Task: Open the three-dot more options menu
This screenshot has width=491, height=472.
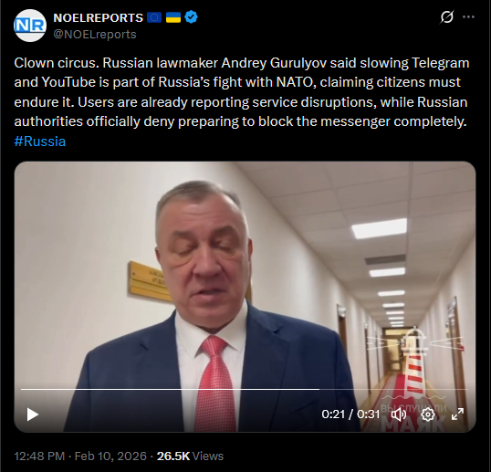Action: pyautogui.click(x=468, y=17)
